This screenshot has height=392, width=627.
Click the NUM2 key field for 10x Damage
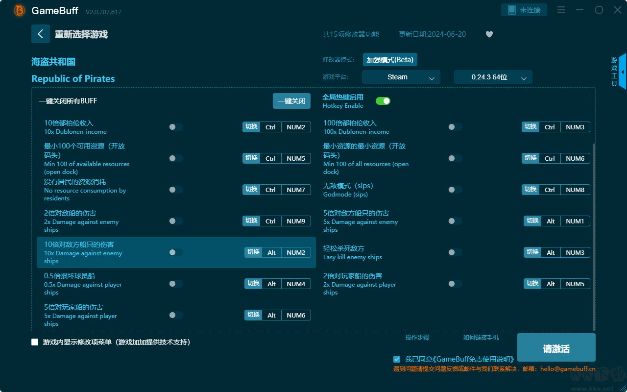[x=296, y=252]
